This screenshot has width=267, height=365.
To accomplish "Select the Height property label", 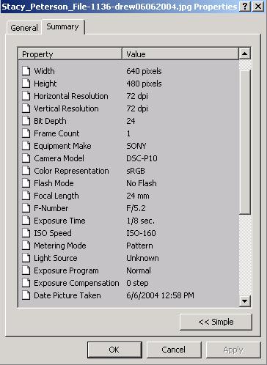I will pyautogui.click(x=45, y=84).
